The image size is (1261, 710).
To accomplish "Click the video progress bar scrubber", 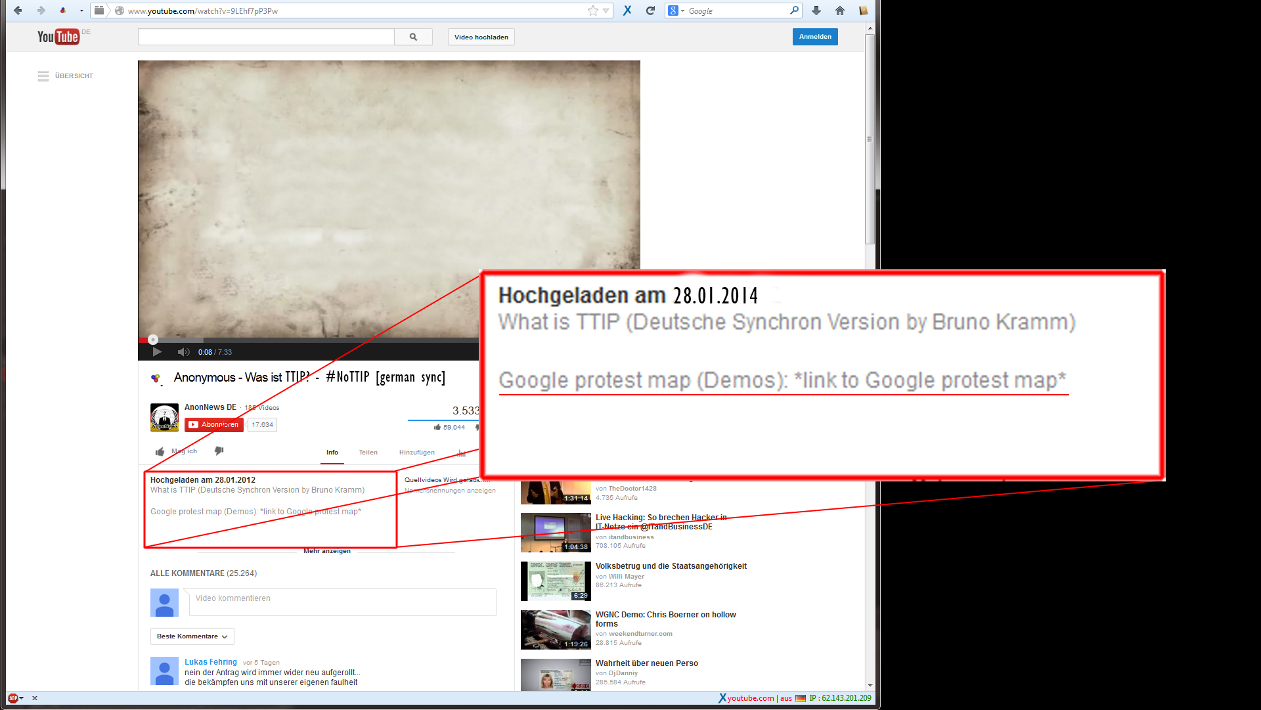I will click(x=153, y=340).
